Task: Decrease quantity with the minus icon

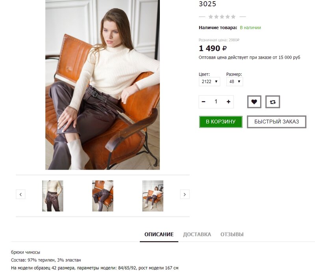Action: pyautogui.click(x=204, y=102)
